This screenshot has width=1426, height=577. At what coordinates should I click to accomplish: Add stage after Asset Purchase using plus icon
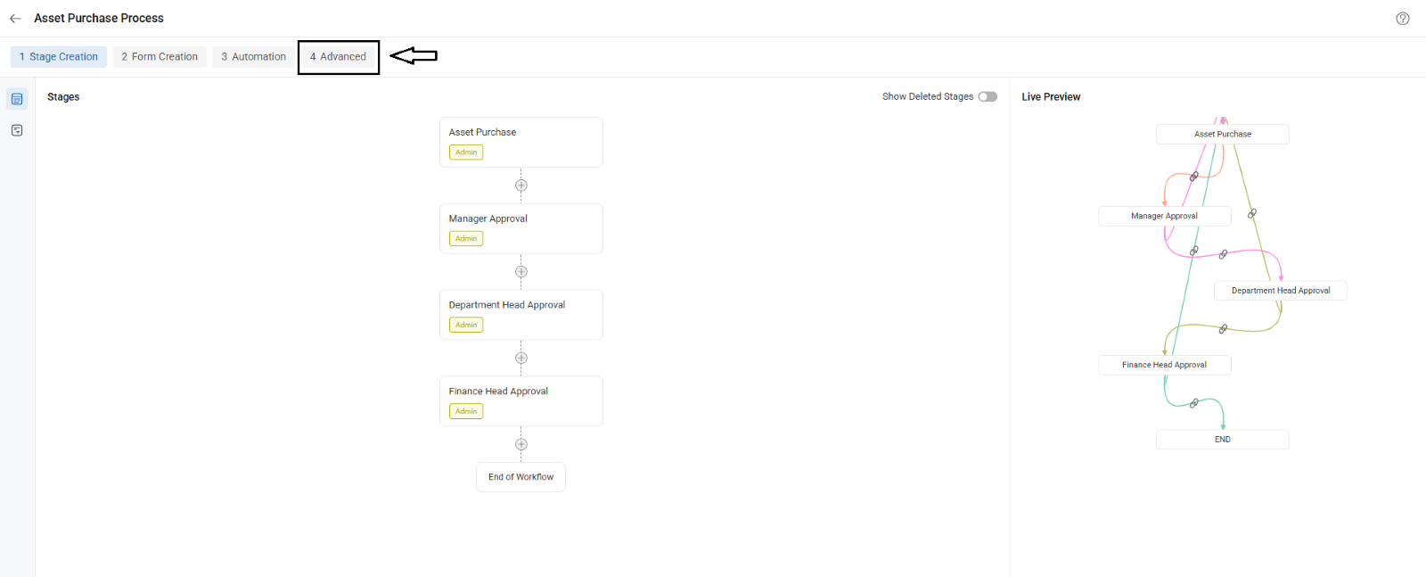click(521, 185)
